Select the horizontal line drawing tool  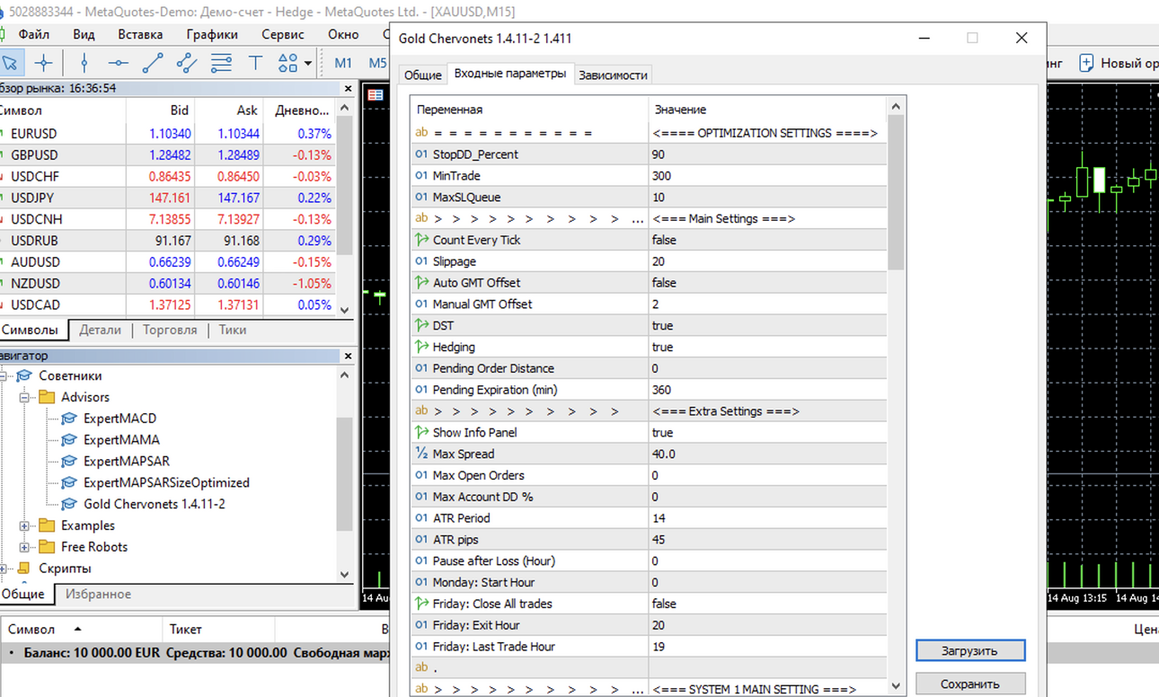coord(118,63)
